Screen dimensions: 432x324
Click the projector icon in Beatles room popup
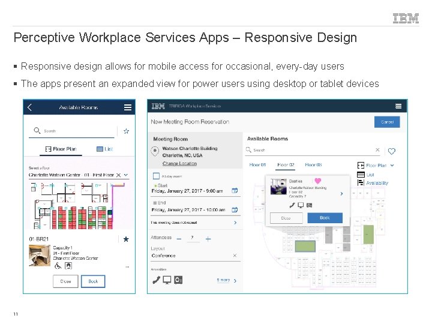pos(310,205)
